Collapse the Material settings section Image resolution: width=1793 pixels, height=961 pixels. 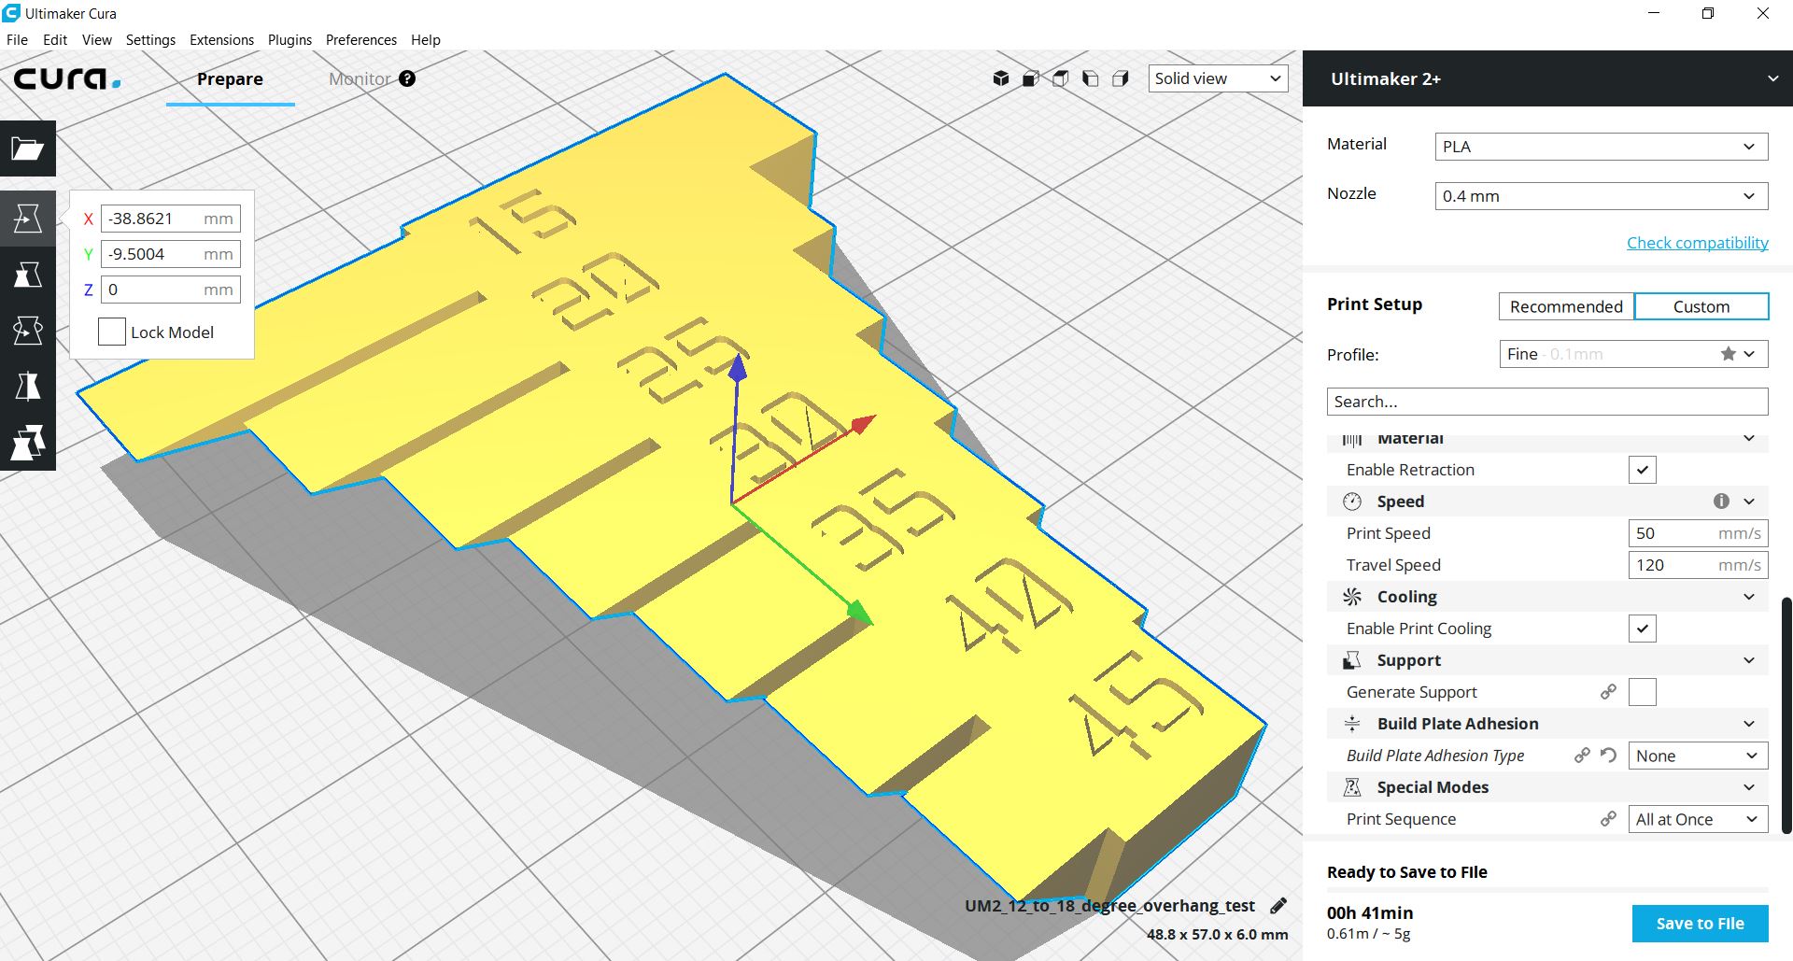tap(1749, 438)
